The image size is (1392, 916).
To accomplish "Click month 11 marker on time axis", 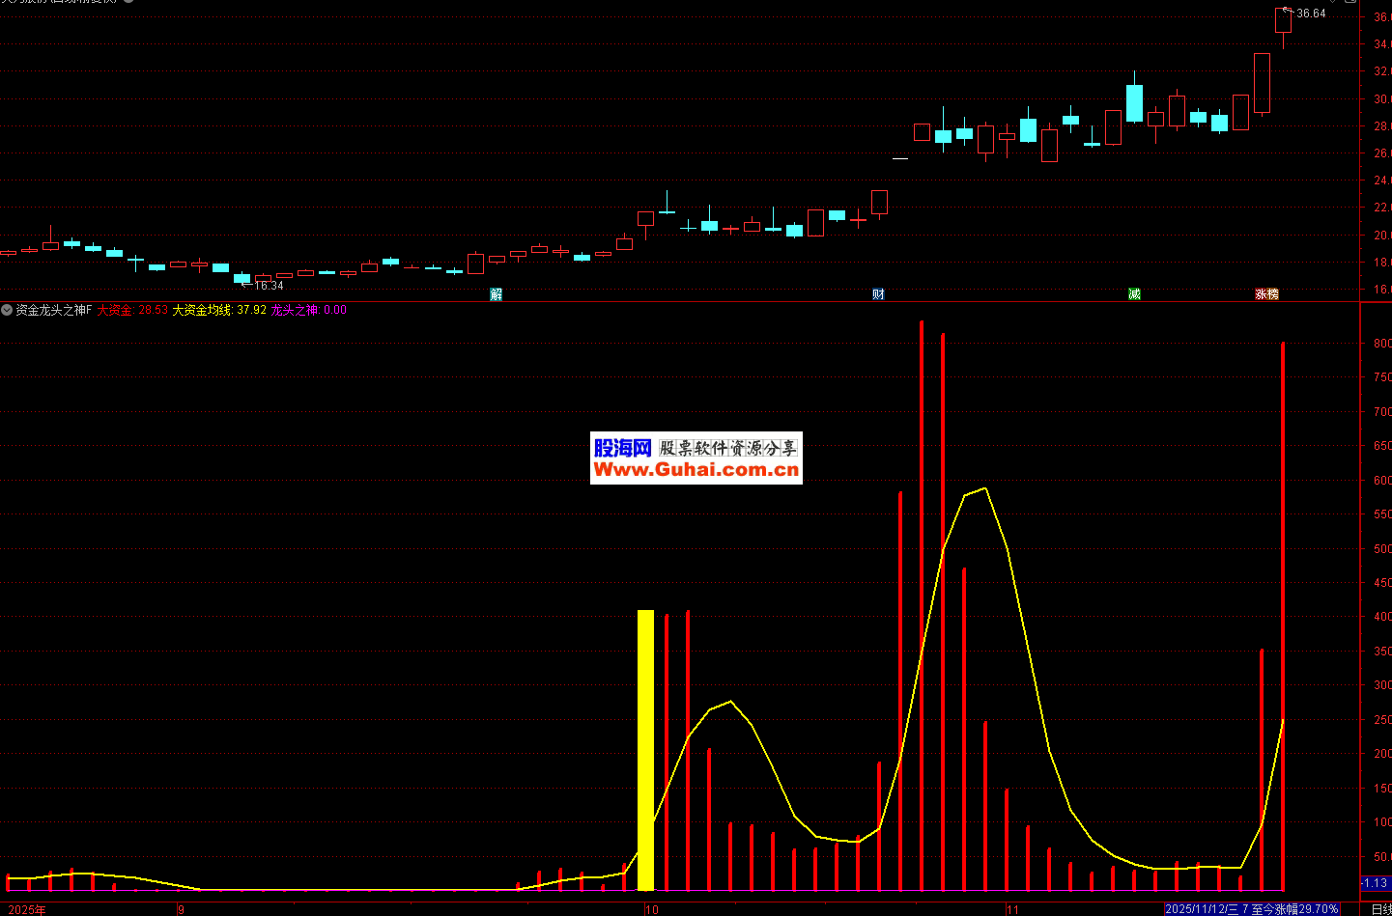I will (x=1012, y=909).
